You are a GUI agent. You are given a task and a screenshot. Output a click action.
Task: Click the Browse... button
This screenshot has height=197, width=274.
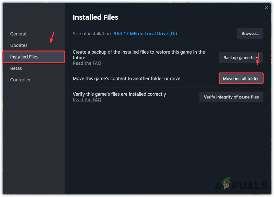coord(250,33)
